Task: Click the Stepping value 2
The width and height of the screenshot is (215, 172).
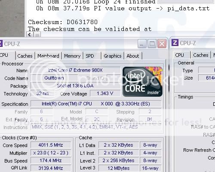Action: (x=150, y=111)
